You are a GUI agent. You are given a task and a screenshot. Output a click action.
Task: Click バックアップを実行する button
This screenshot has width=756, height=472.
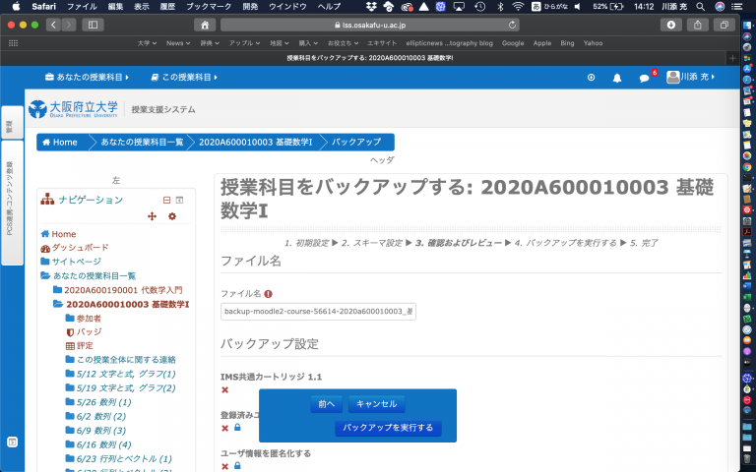[x=388, y=428]
